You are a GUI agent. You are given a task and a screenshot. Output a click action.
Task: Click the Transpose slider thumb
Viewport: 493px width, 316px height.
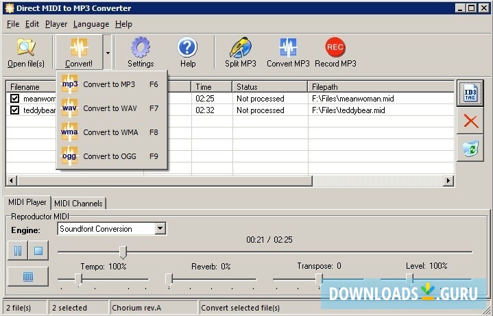(319, 279)
